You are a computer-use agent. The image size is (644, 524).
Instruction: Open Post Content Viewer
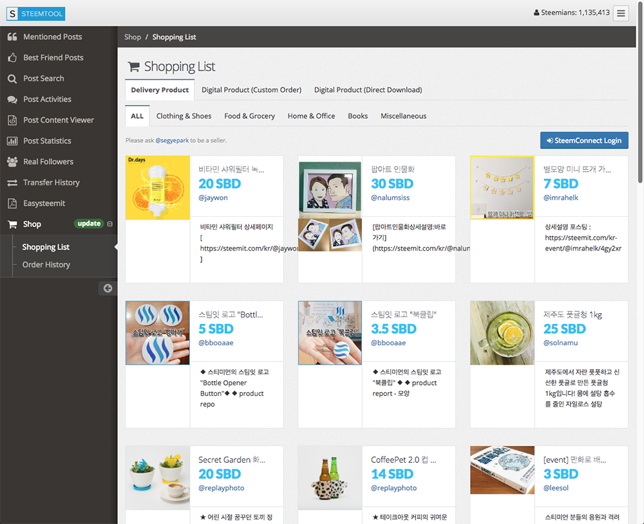point(59,120)
